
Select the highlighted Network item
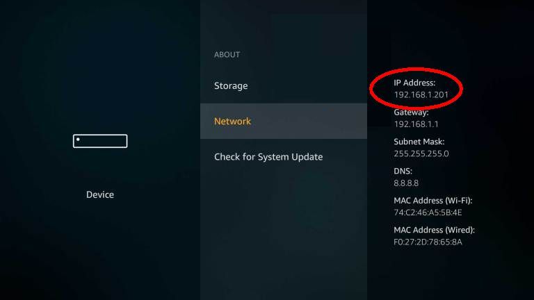[x=284, y=121]
